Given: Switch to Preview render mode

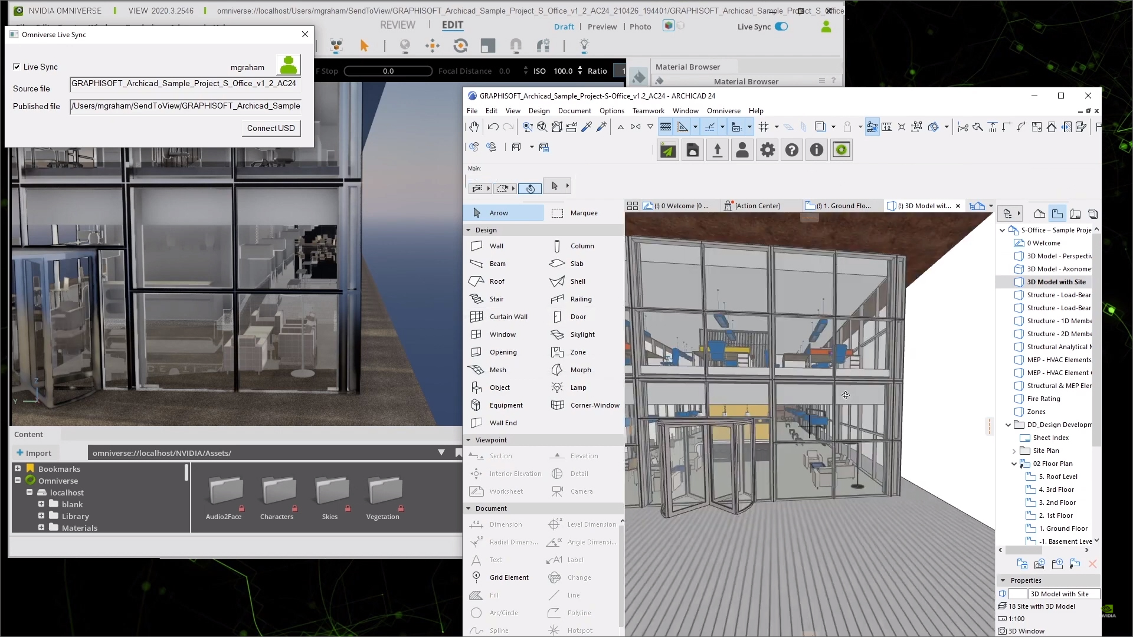Looking at the screenshot, I should pyautogui.click(x=602, y=27).
